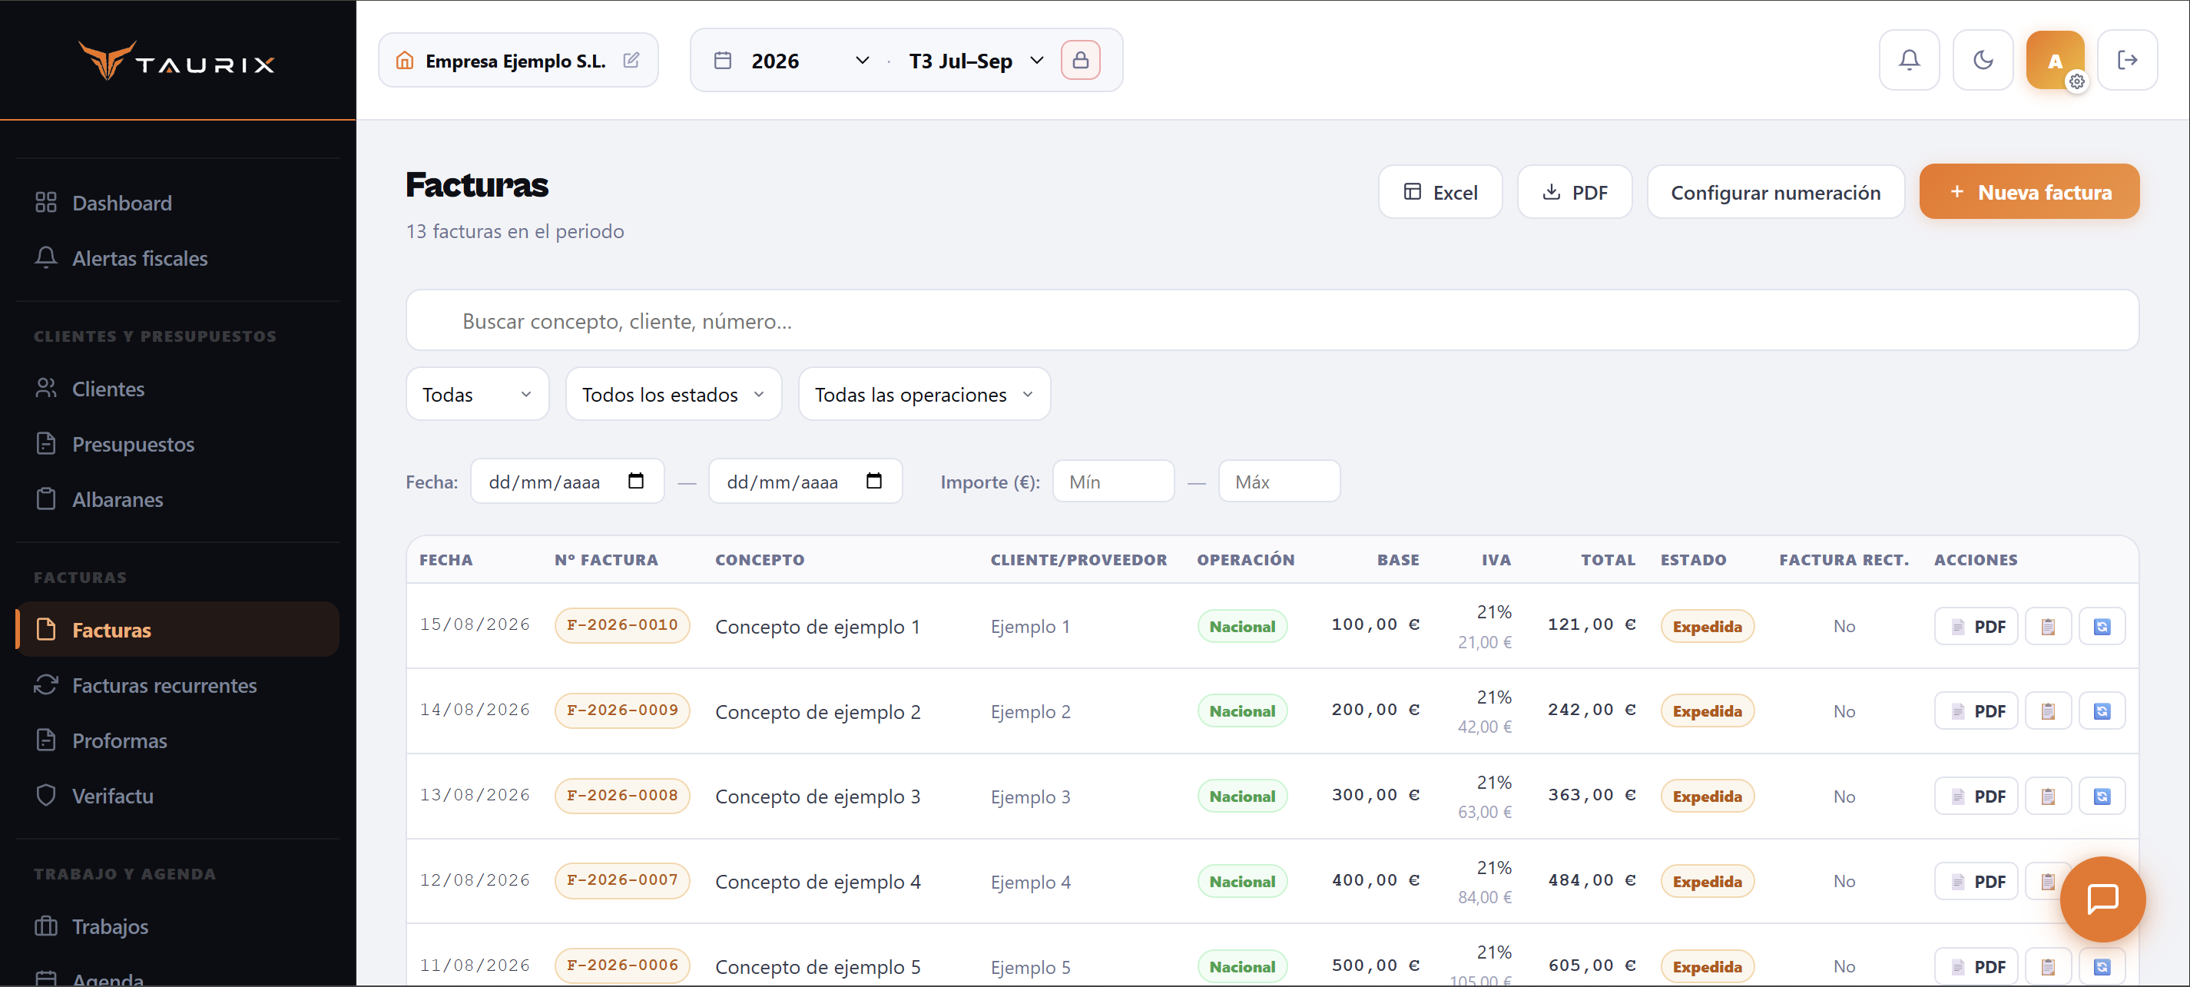Edit company name with the pencil icon
Viewport: 2190px width, 987px height.
(x=631, y=61)
